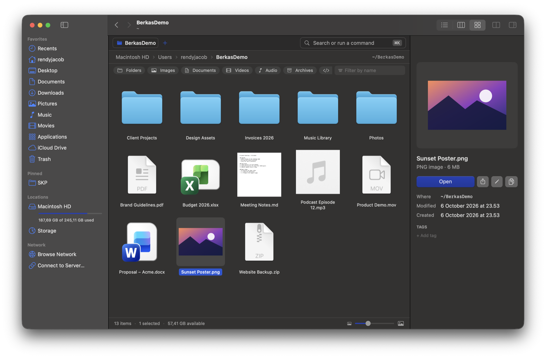
Task: Select the Website Backup.zip archive icon
Action: (x=259, y=242)
